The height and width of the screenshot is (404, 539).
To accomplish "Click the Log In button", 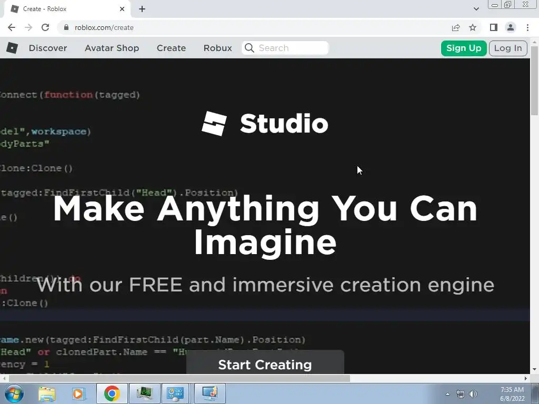I will pos(508,48).
